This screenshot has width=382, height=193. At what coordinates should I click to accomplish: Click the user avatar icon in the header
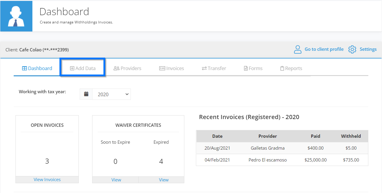click(16, 16)
